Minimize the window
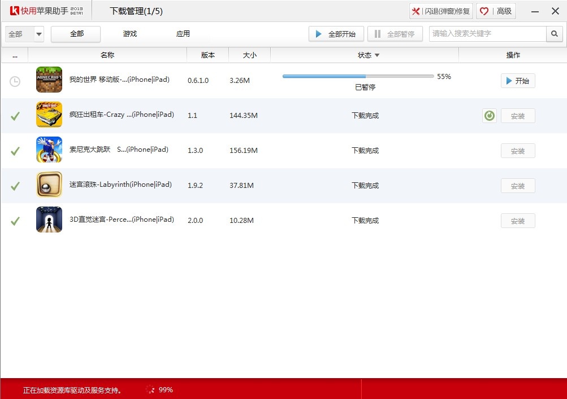This screenshot has width=567, height=399. tap(535, 11)
